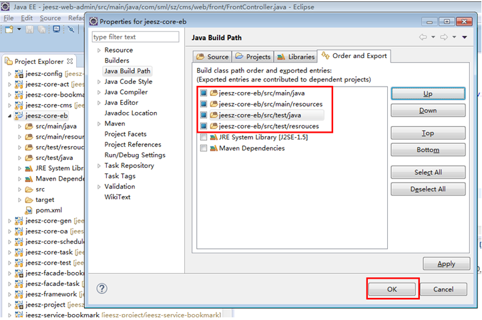Open the File menu
Viewport: 482px width, 320px height.
(x=9, y=18)
